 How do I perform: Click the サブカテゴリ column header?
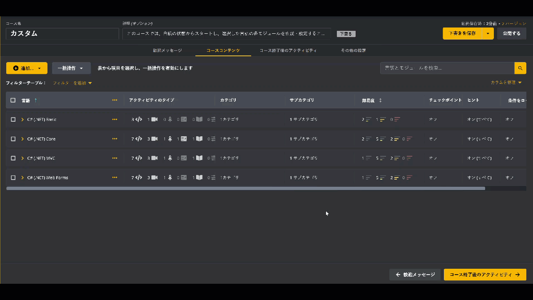click(x=302, y=100)
